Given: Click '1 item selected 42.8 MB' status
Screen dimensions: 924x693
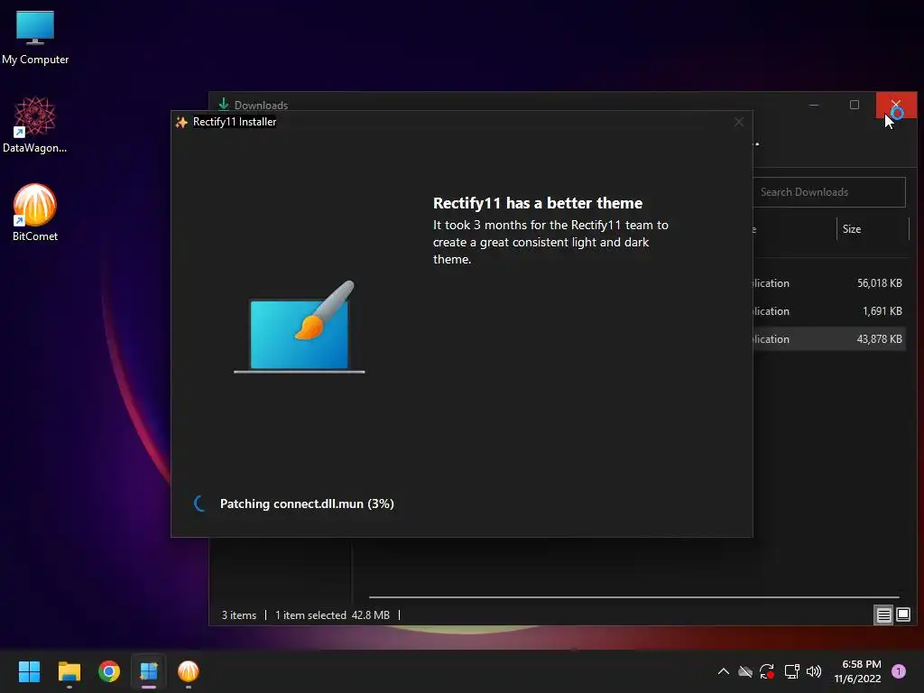Looking at the screenshot, I should click(332, 615).
